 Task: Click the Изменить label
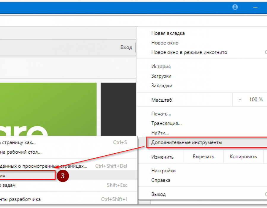pos(163,157)
